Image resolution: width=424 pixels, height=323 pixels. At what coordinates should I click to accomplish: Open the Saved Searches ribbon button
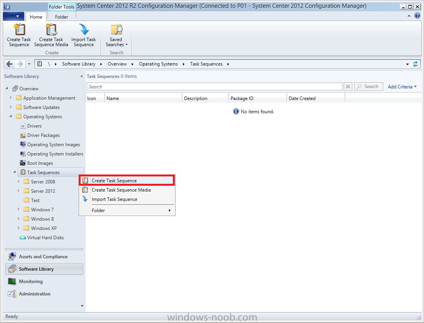[117, 35]
